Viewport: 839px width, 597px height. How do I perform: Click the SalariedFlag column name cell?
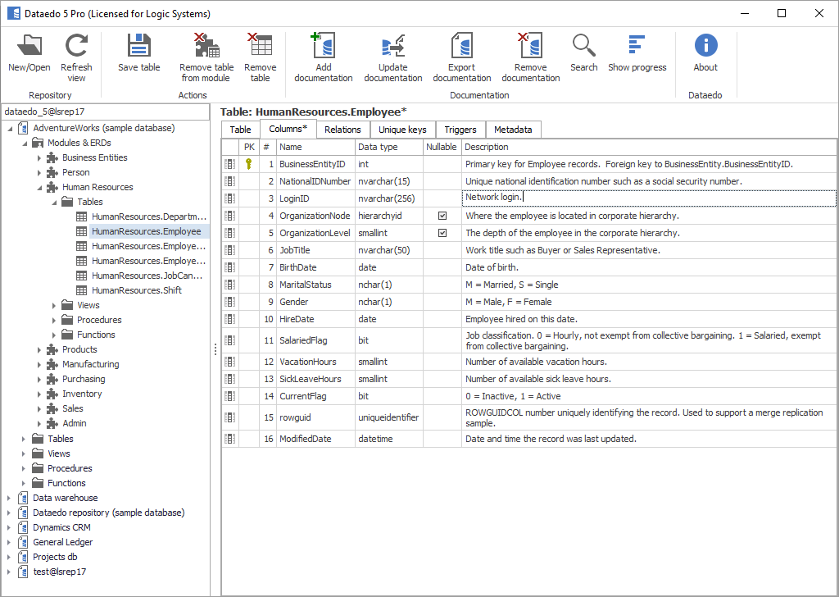(x=315, y=340)
